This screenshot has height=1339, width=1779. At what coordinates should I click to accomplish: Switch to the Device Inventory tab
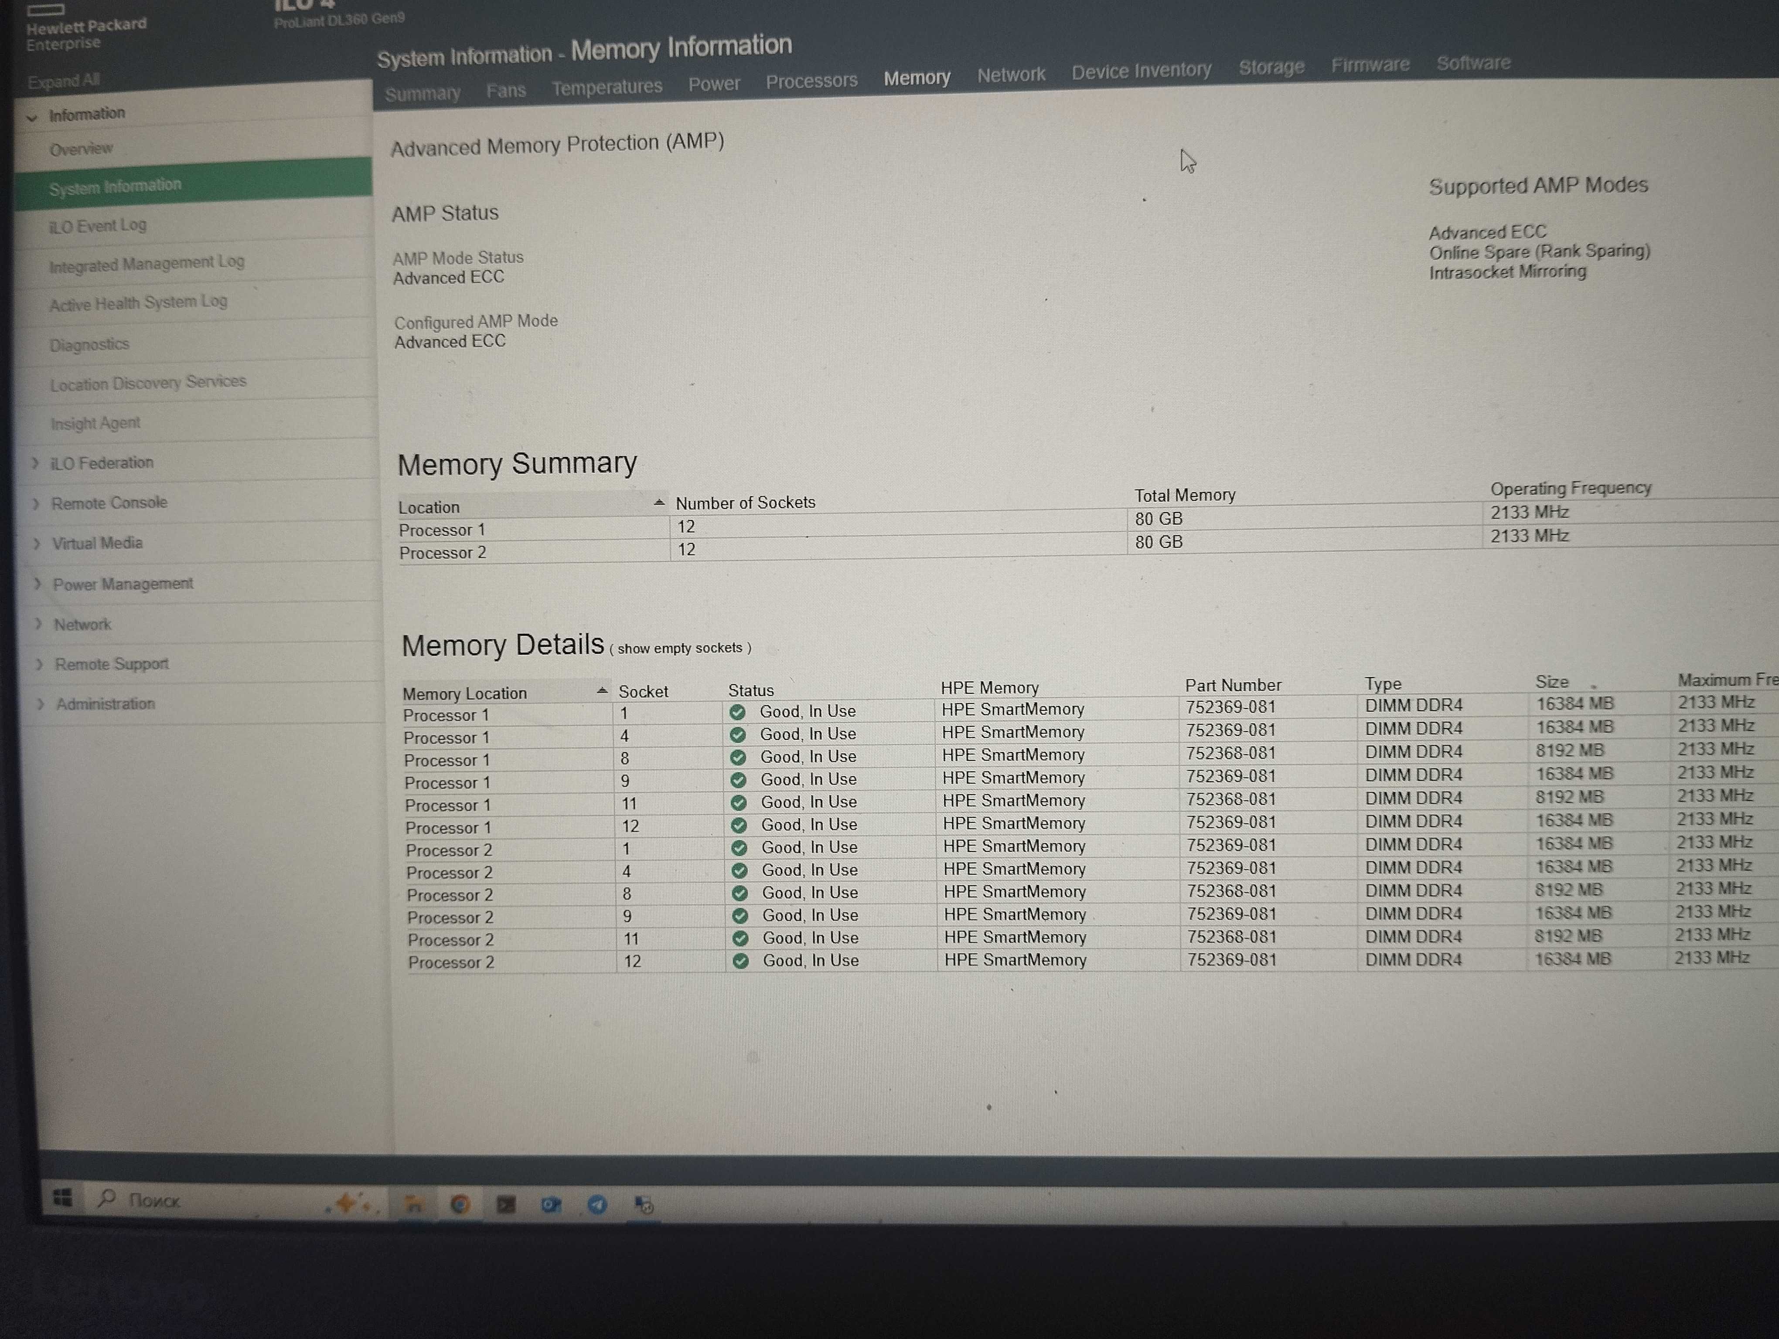point(1141,71)
